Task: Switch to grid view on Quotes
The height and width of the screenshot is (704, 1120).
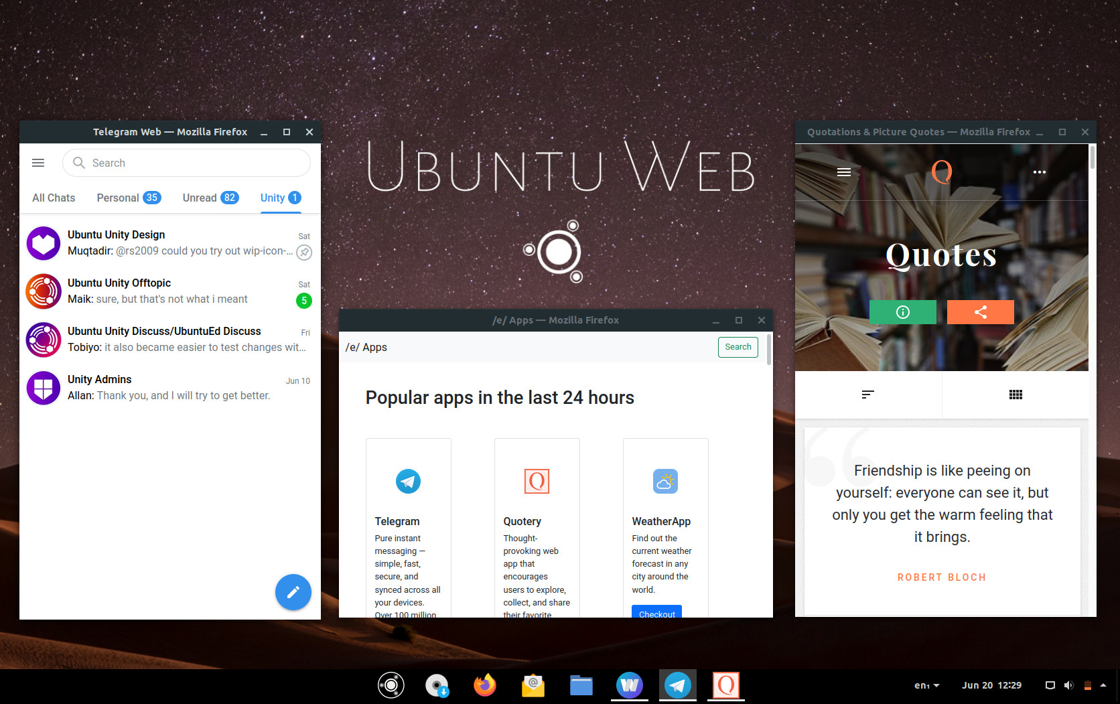Action: [1016, 395]
